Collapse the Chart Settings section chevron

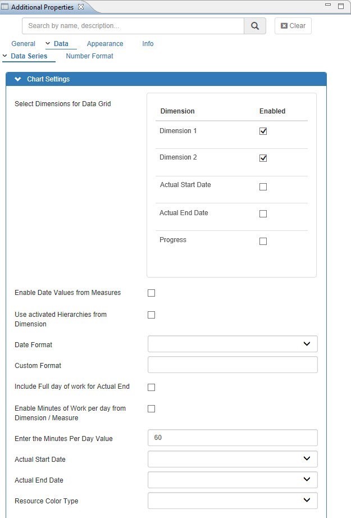[x=18, y=79]
